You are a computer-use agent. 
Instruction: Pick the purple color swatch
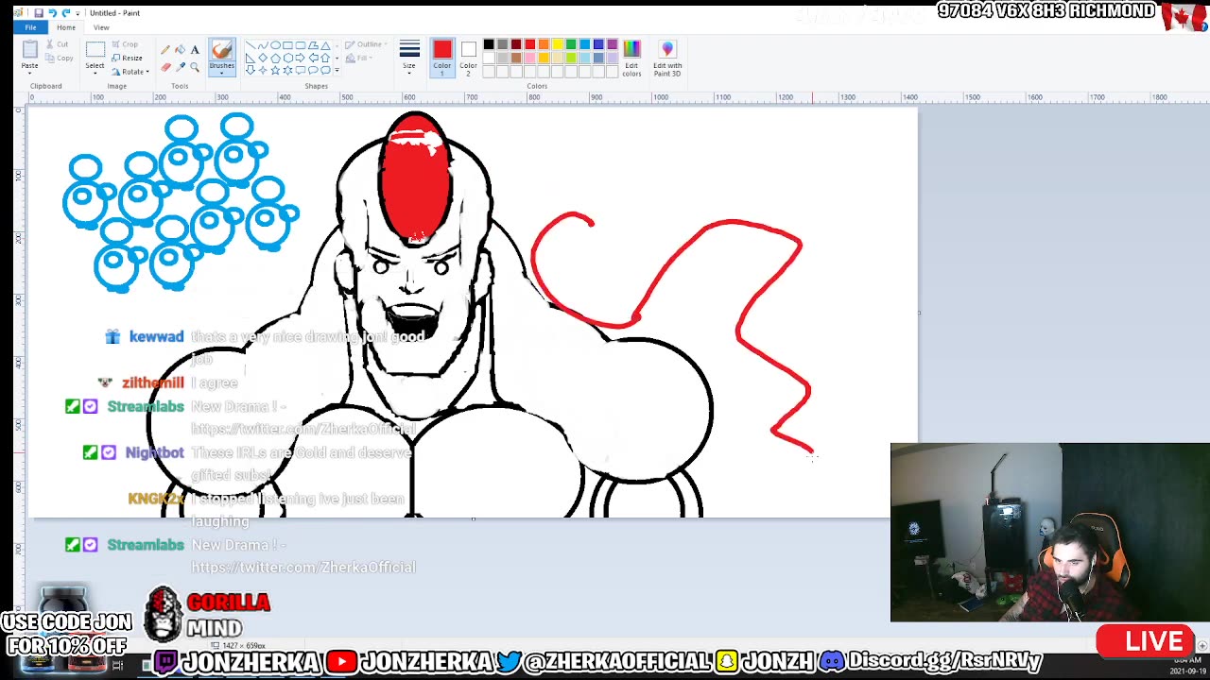tap(613, 44)
